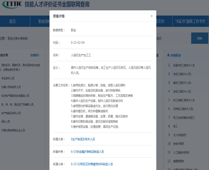
Task: Open hot occupation 3 输电工程技术人员
Action: tap(182, 83)
